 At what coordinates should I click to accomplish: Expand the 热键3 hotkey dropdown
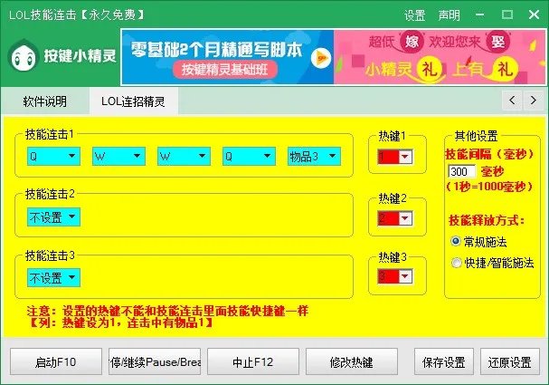[405, 276]
